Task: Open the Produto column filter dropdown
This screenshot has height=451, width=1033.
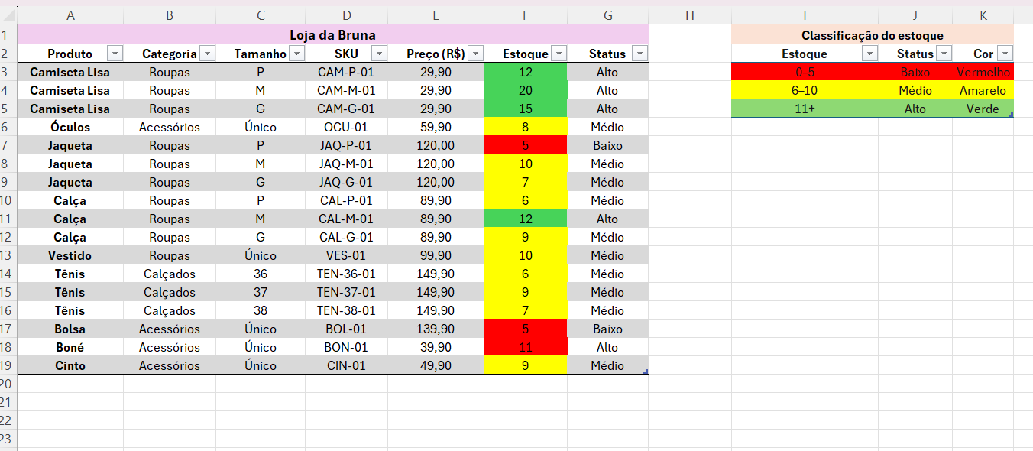Action: (x=115, y=54)
